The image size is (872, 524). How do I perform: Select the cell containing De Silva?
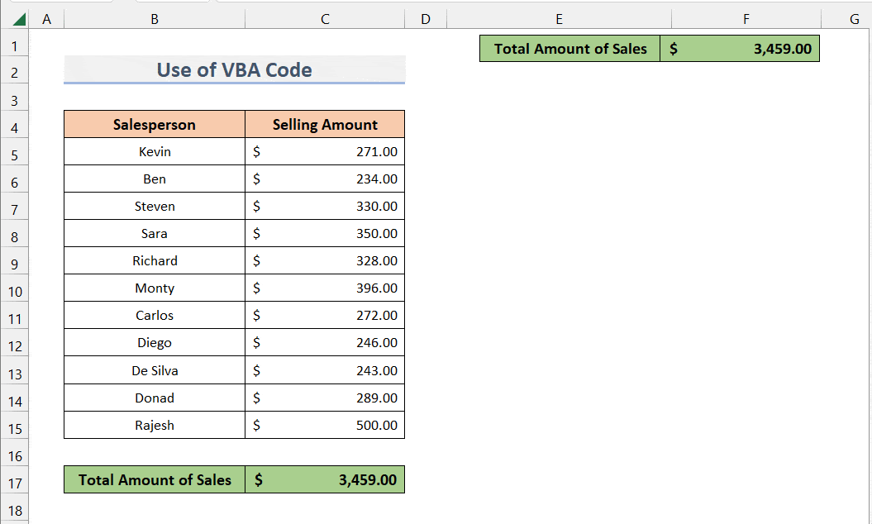pos(155,370)
